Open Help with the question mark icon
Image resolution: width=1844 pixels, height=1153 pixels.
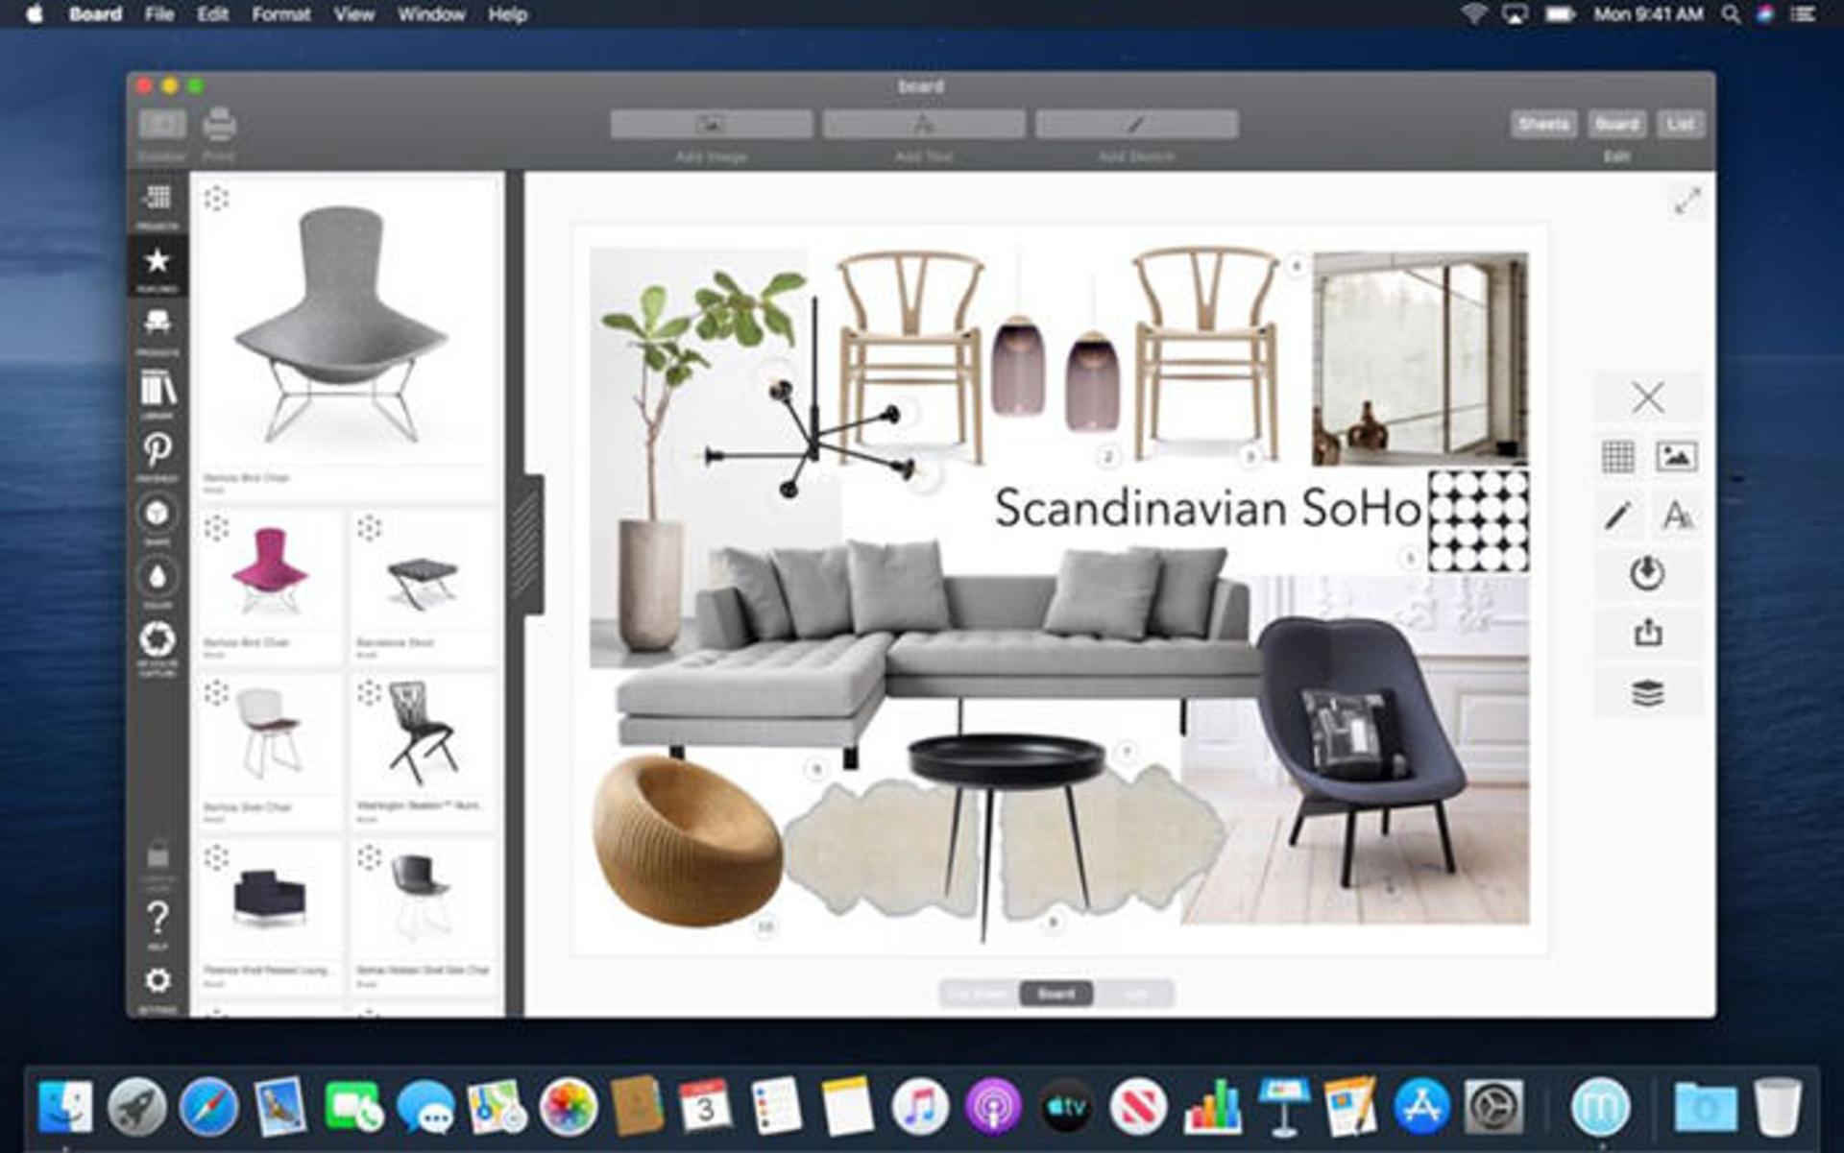158,922
